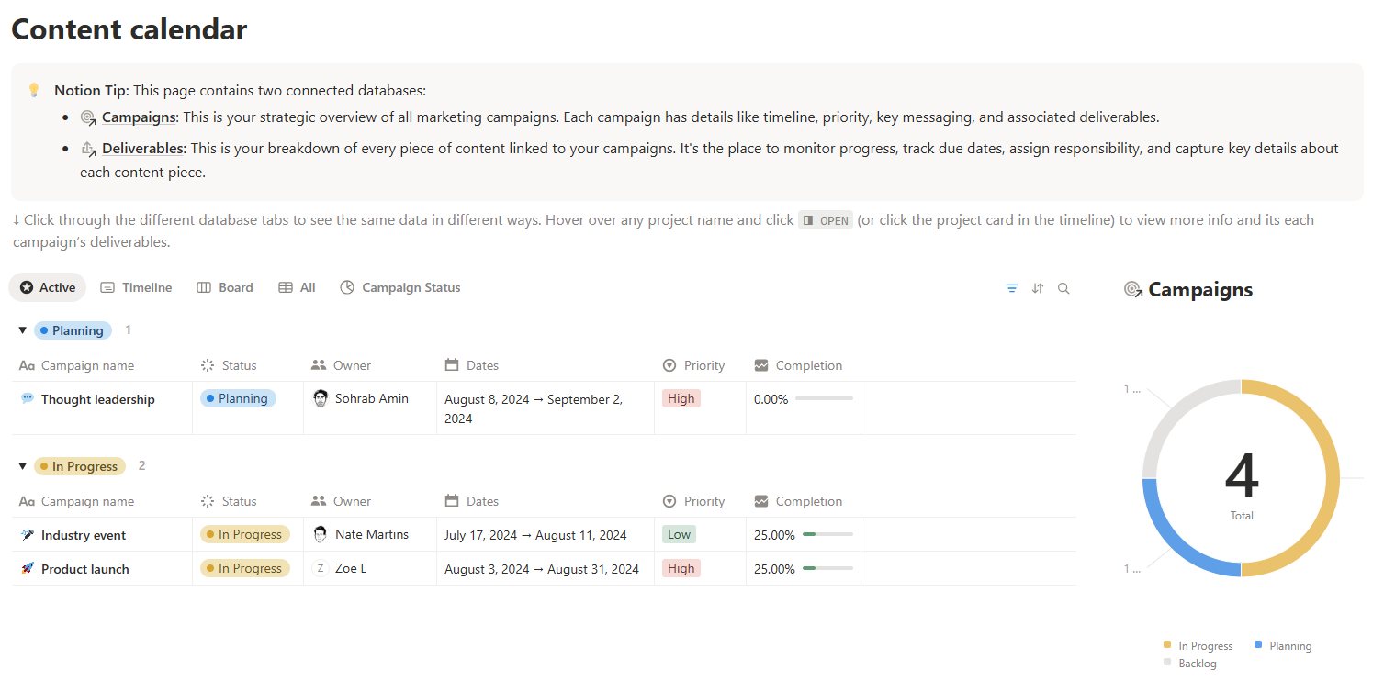Viewport: 1384px width, 681px height.
Task: Switch to the Board view
Action: pyautogui.click(x=225, y=287)
